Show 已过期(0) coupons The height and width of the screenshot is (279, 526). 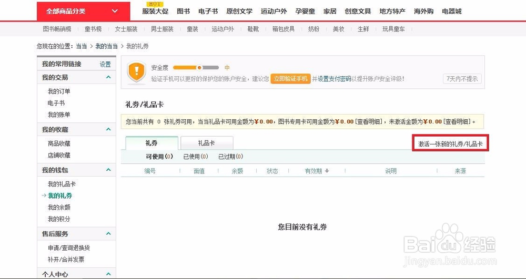click(230, 157)
